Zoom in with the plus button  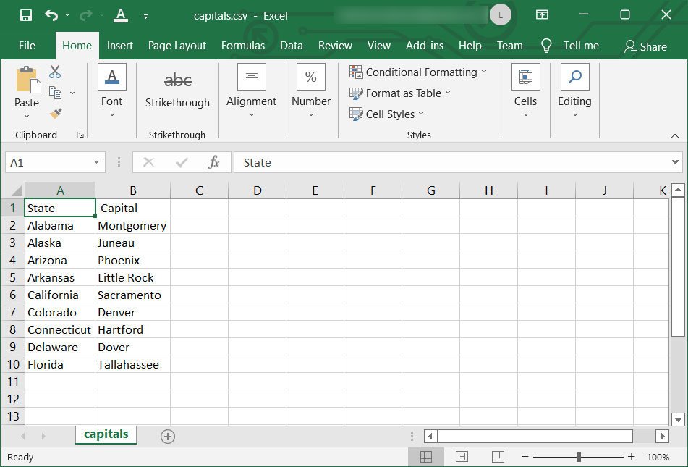click(631, 457)
